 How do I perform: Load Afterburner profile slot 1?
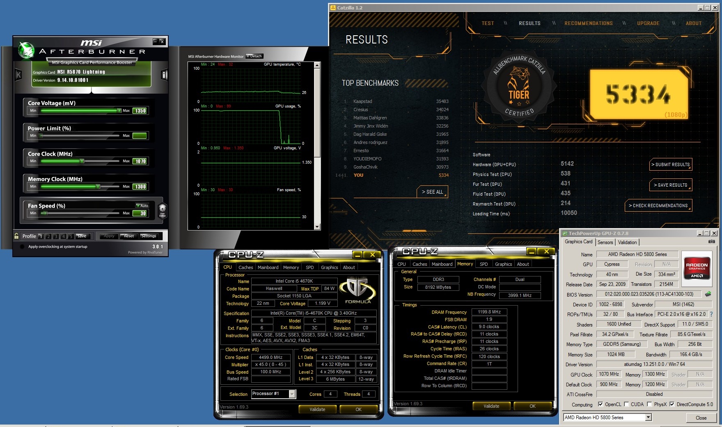tap(41, 236)
